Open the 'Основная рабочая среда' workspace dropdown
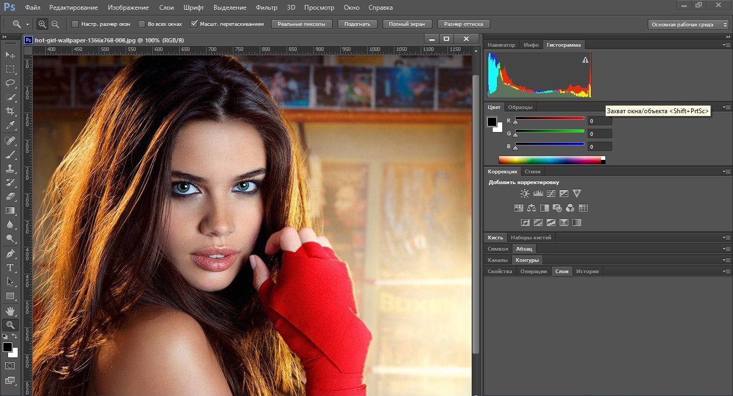This screenshot has height=396, width=733. 688,24
